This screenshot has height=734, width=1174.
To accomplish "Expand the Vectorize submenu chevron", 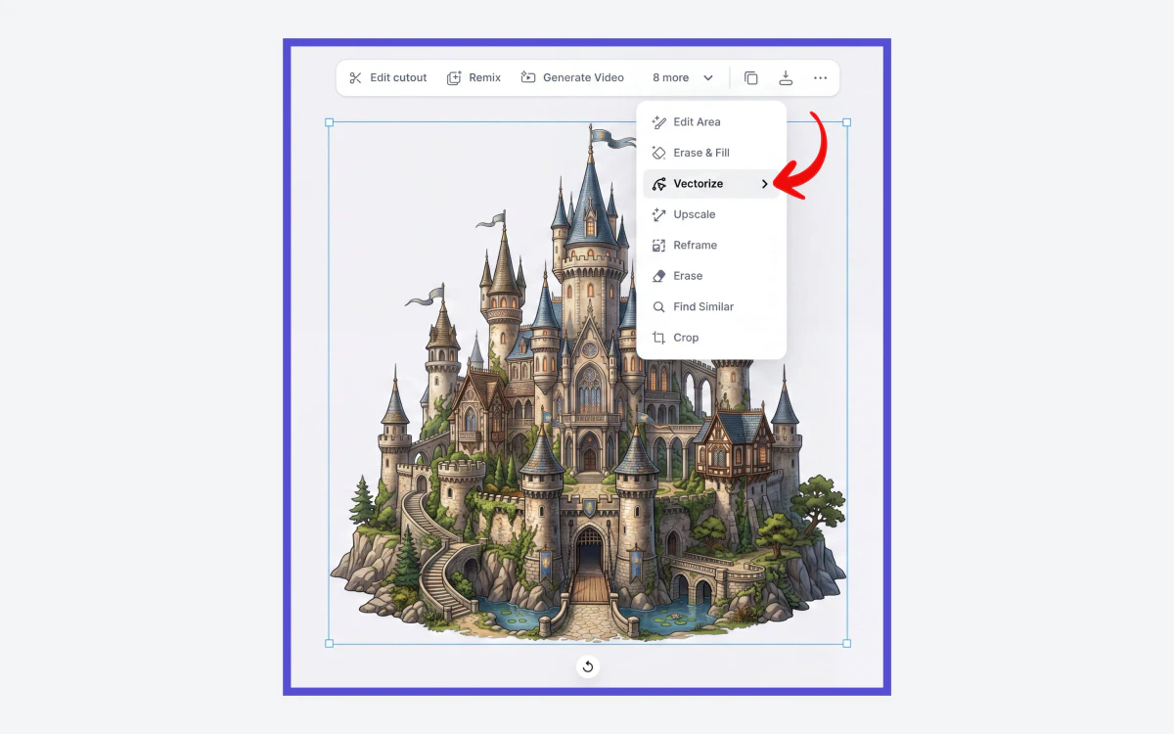I will click(765, 184).
